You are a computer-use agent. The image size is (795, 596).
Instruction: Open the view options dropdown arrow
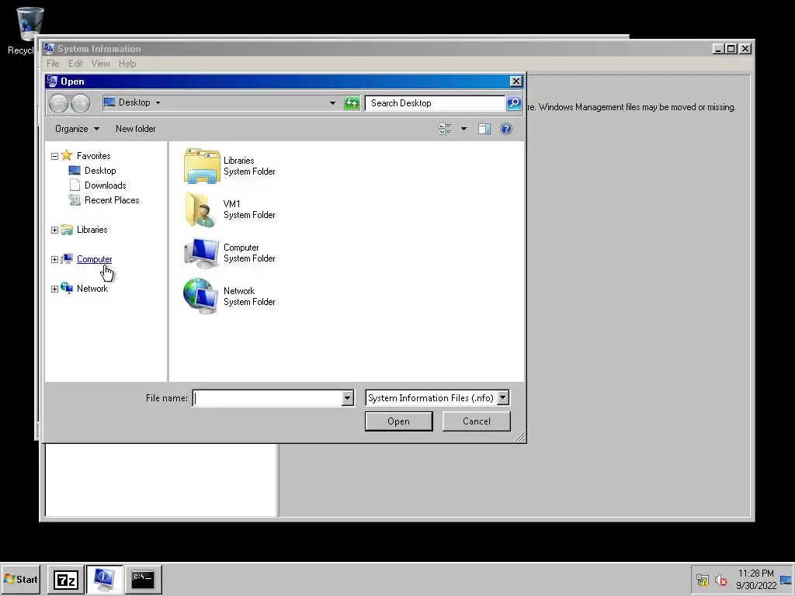[463, 129]
